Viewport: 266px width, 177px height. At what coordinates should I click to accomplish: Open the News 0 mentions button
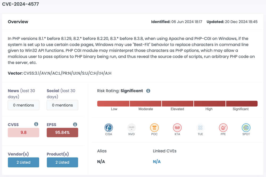click(x=23, y=105)
